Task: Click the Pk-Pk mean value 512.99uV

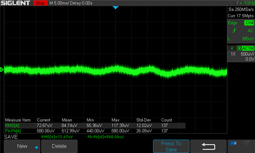Action: click(70, 131)
